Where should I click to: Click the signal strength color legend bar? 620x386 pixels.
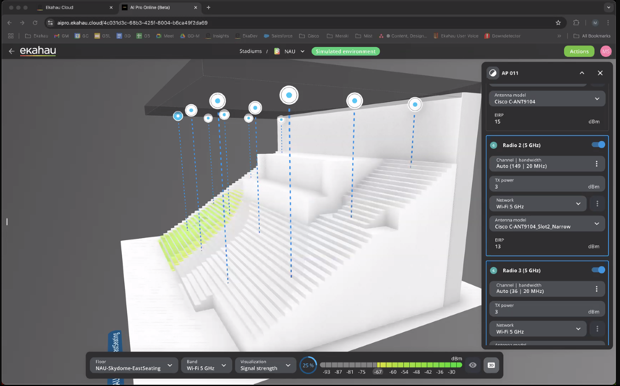[x=391, y=365]
